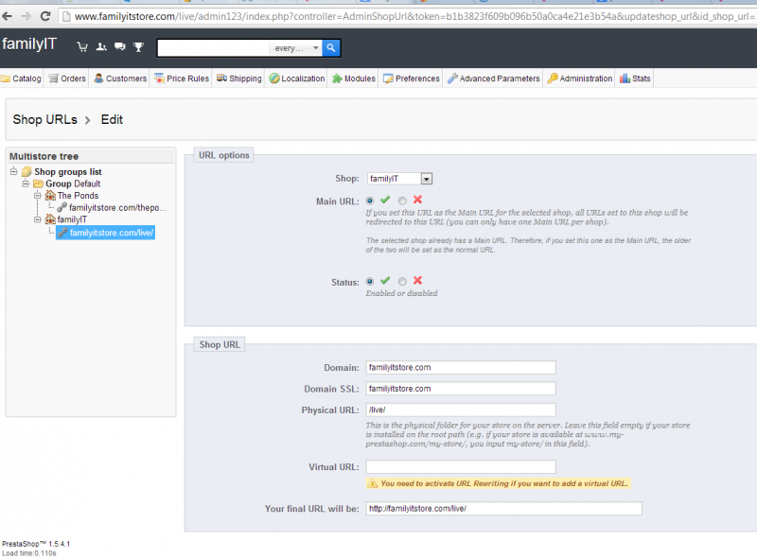Go back with browser back arrow

coord(8,16)
